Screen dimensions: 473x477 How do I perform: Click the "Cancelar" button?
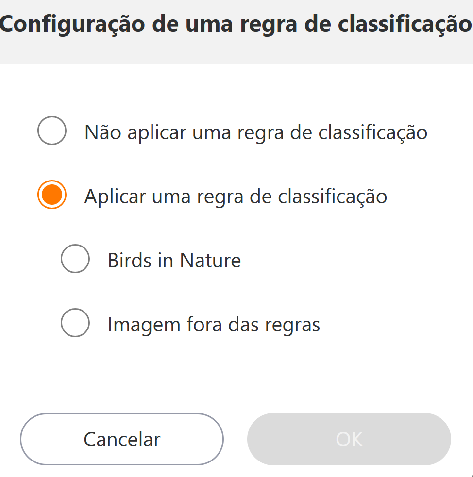[121, 439]
